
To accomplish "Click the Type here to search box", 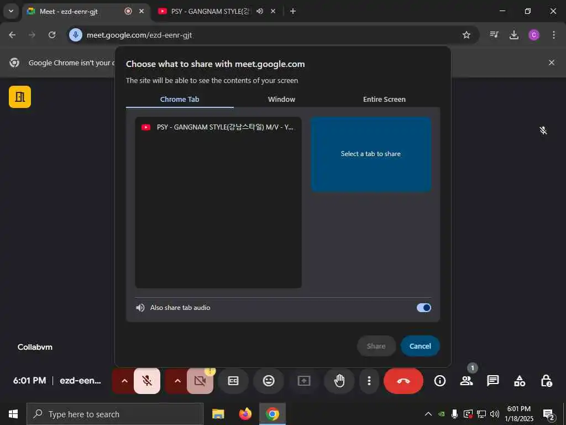I will 115,414.
